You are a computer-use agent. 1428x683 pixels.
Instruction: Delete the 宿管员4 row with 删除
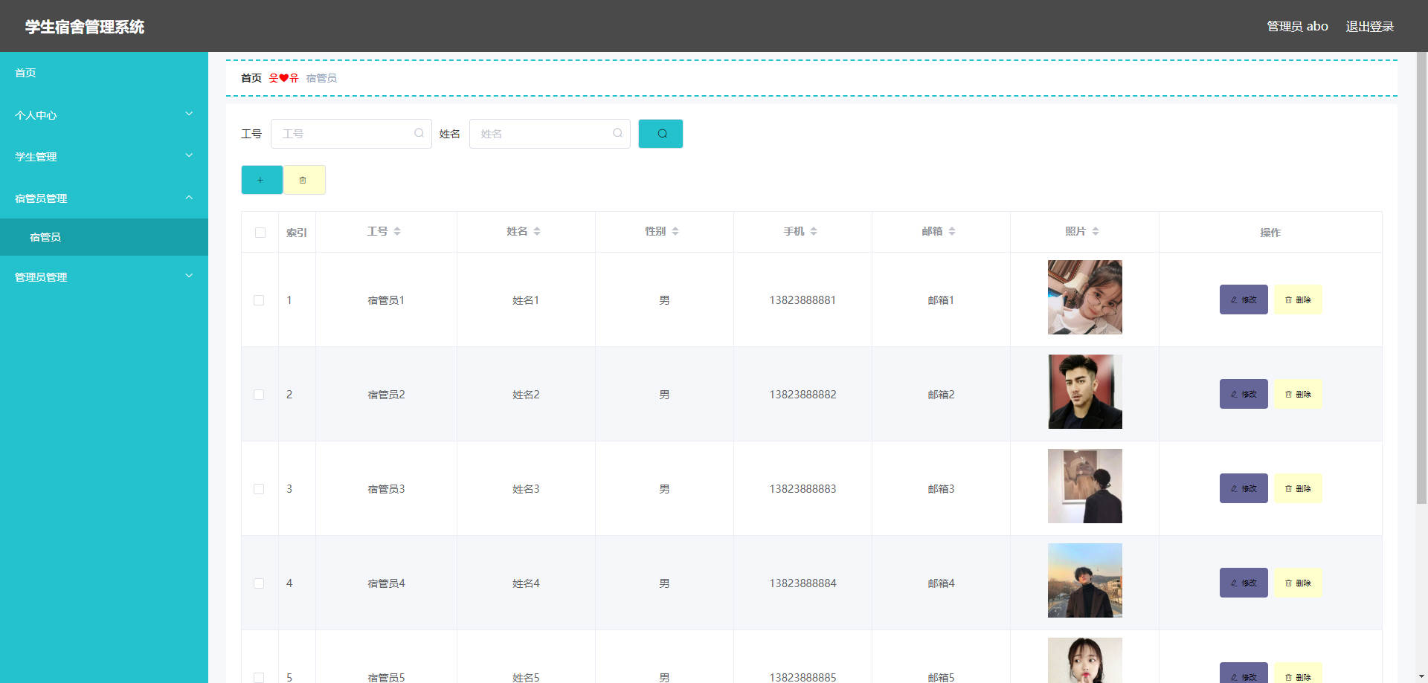1298,583
